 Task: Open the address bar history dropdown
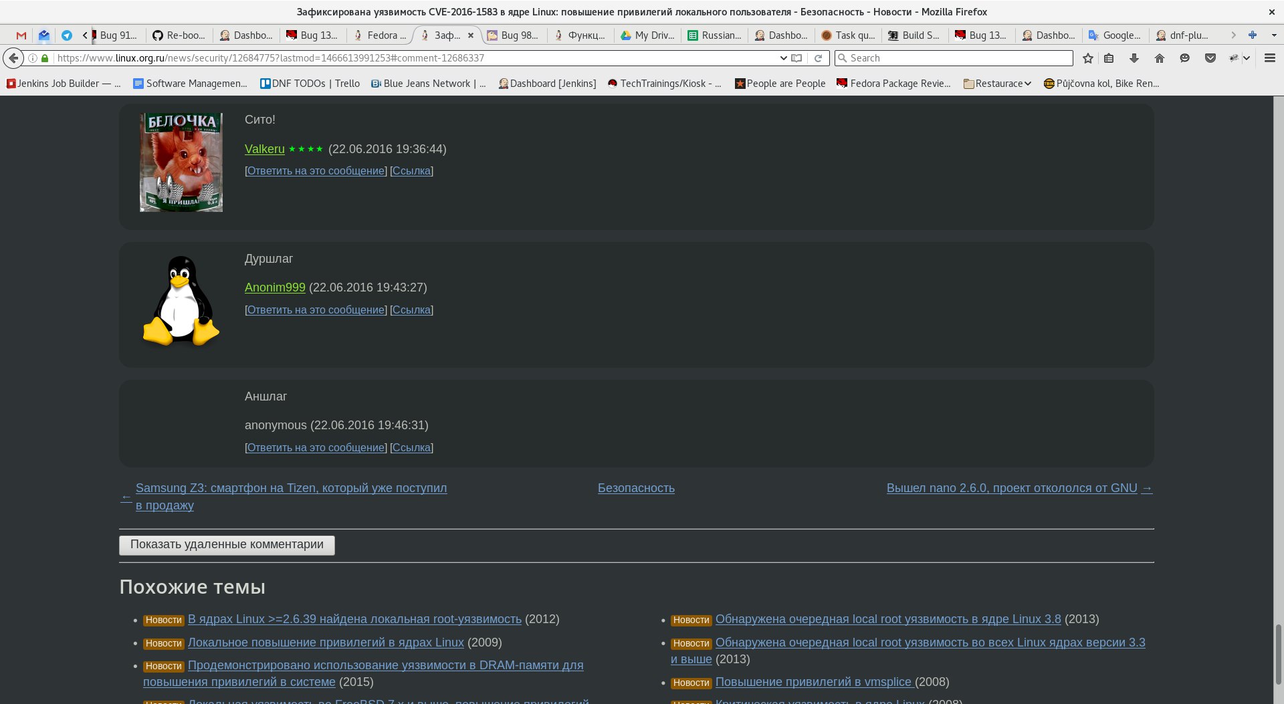783,58
